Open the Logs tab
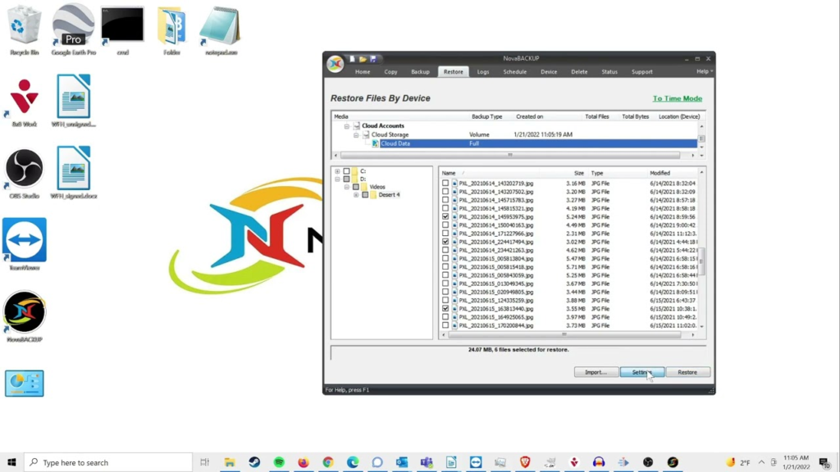The width and height of the screenshot is (840, 472). coord(483,72)
